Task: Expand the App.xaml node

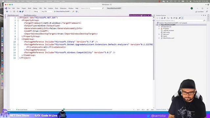Action: click(159, 34)
